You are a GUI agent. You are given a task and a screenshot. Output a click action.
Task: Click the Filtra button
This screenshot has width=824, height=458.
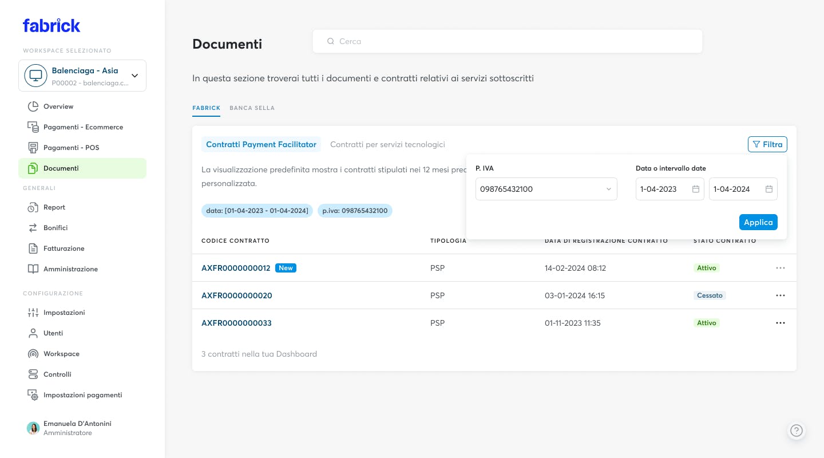pyautogui.click(x=767, y=144)
